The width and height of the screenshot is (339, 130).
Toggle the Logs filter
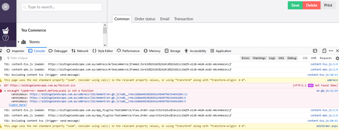point(272,58)
